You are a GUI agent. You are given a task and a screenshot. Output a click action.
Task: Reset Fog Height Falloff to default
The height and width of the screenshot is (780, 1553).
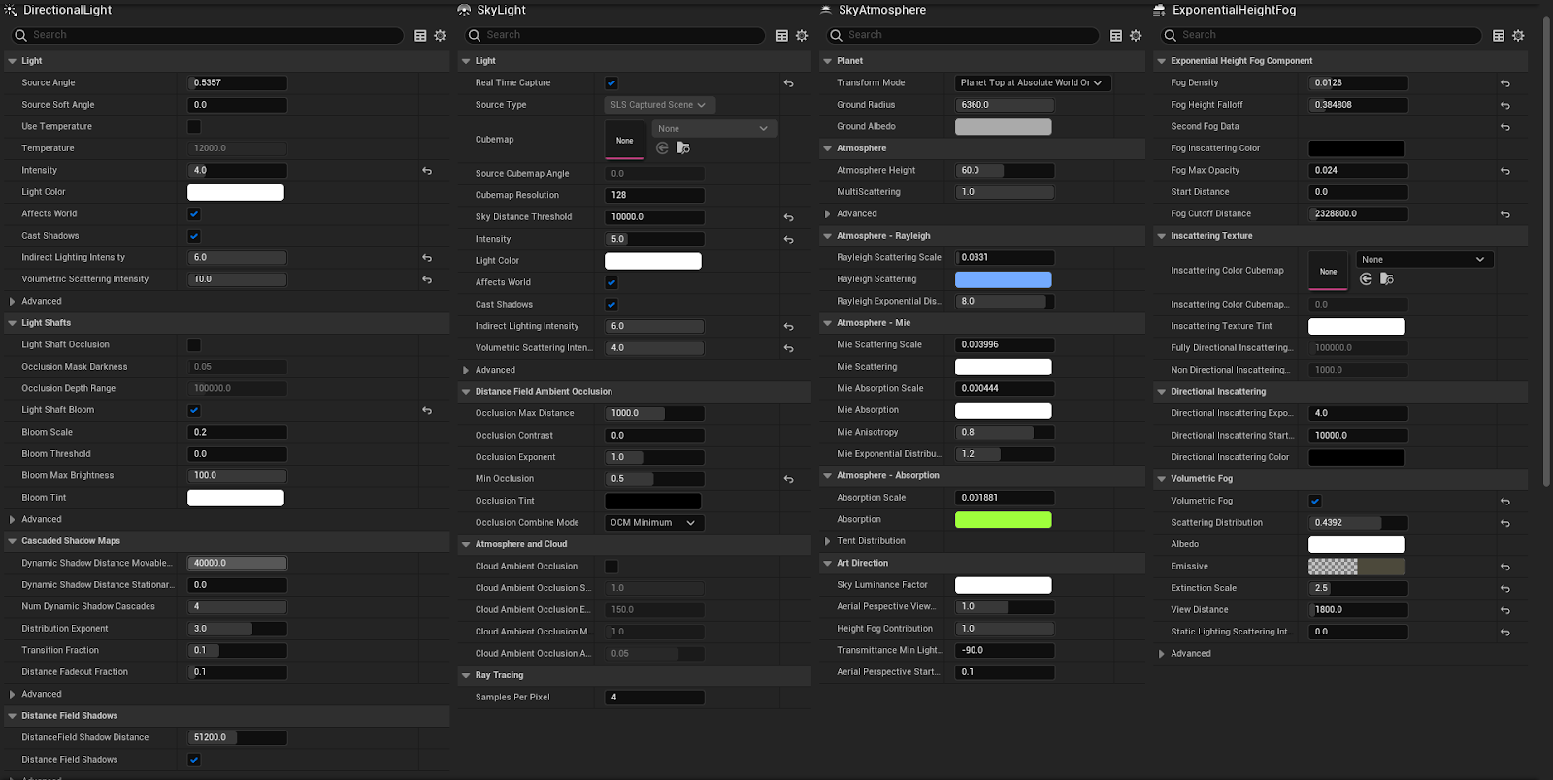click(x=1504, y=105)
